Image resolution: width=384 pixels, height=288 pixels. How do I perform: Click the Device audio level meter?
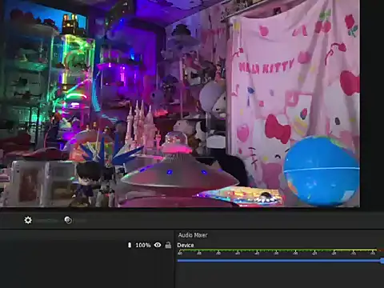(x=281, y=250)
